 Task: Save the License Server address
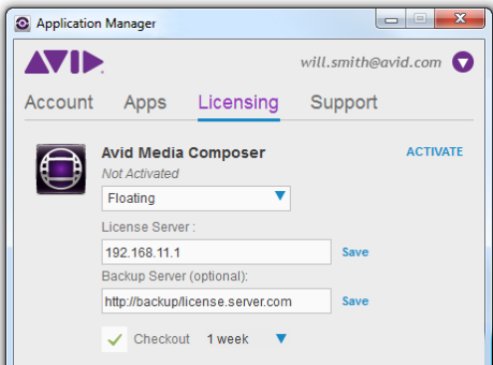[356, 253]
